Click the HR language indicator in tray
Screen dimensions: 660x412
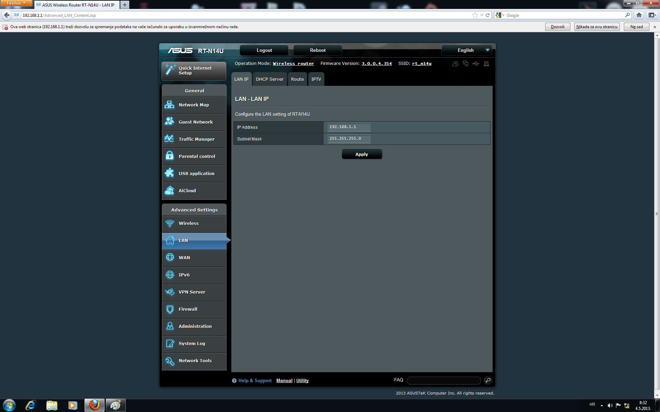[592, 404]
